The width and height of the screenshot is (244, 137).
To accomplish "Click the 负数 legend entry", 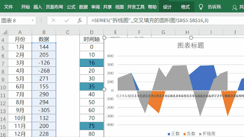I will (189, 134).
